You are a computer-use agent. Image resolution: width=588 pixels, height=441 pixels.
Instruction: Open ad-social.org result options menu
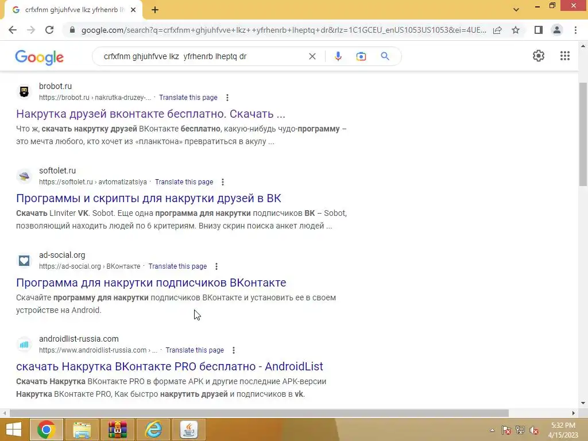coord(216,266)
